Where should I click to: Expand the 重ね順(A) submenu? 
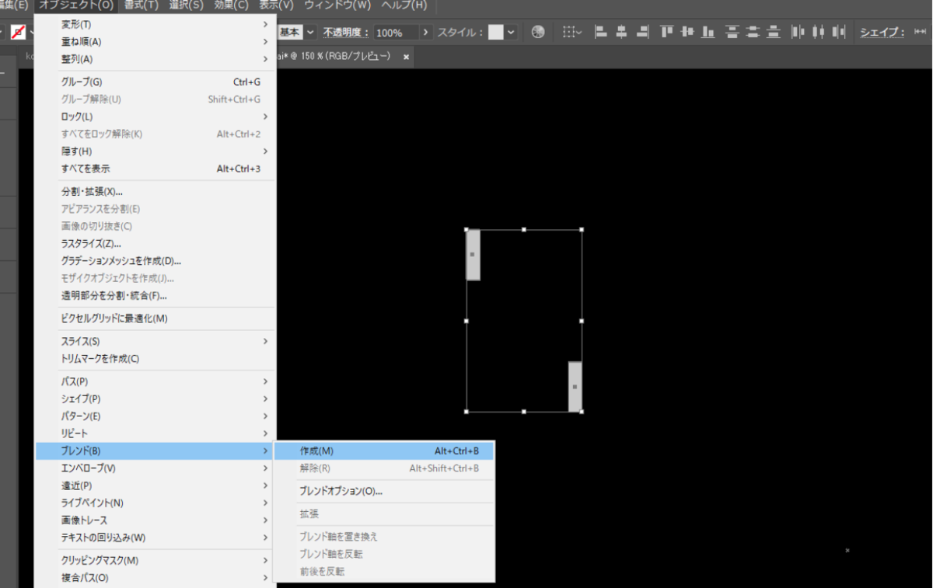[155, 42]
